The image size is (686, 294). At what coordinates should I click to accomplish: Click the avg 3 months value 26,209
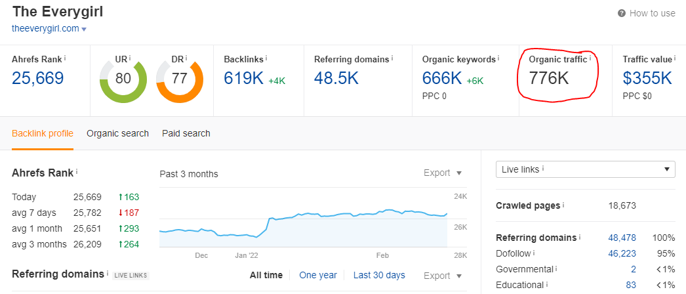tap(87, 245)
